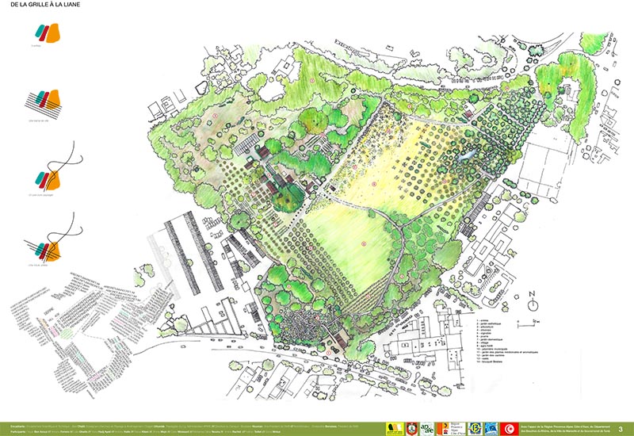
Task: Click the north arrow compass symbol
Action: pyautogui.click(x=533, y=303)
